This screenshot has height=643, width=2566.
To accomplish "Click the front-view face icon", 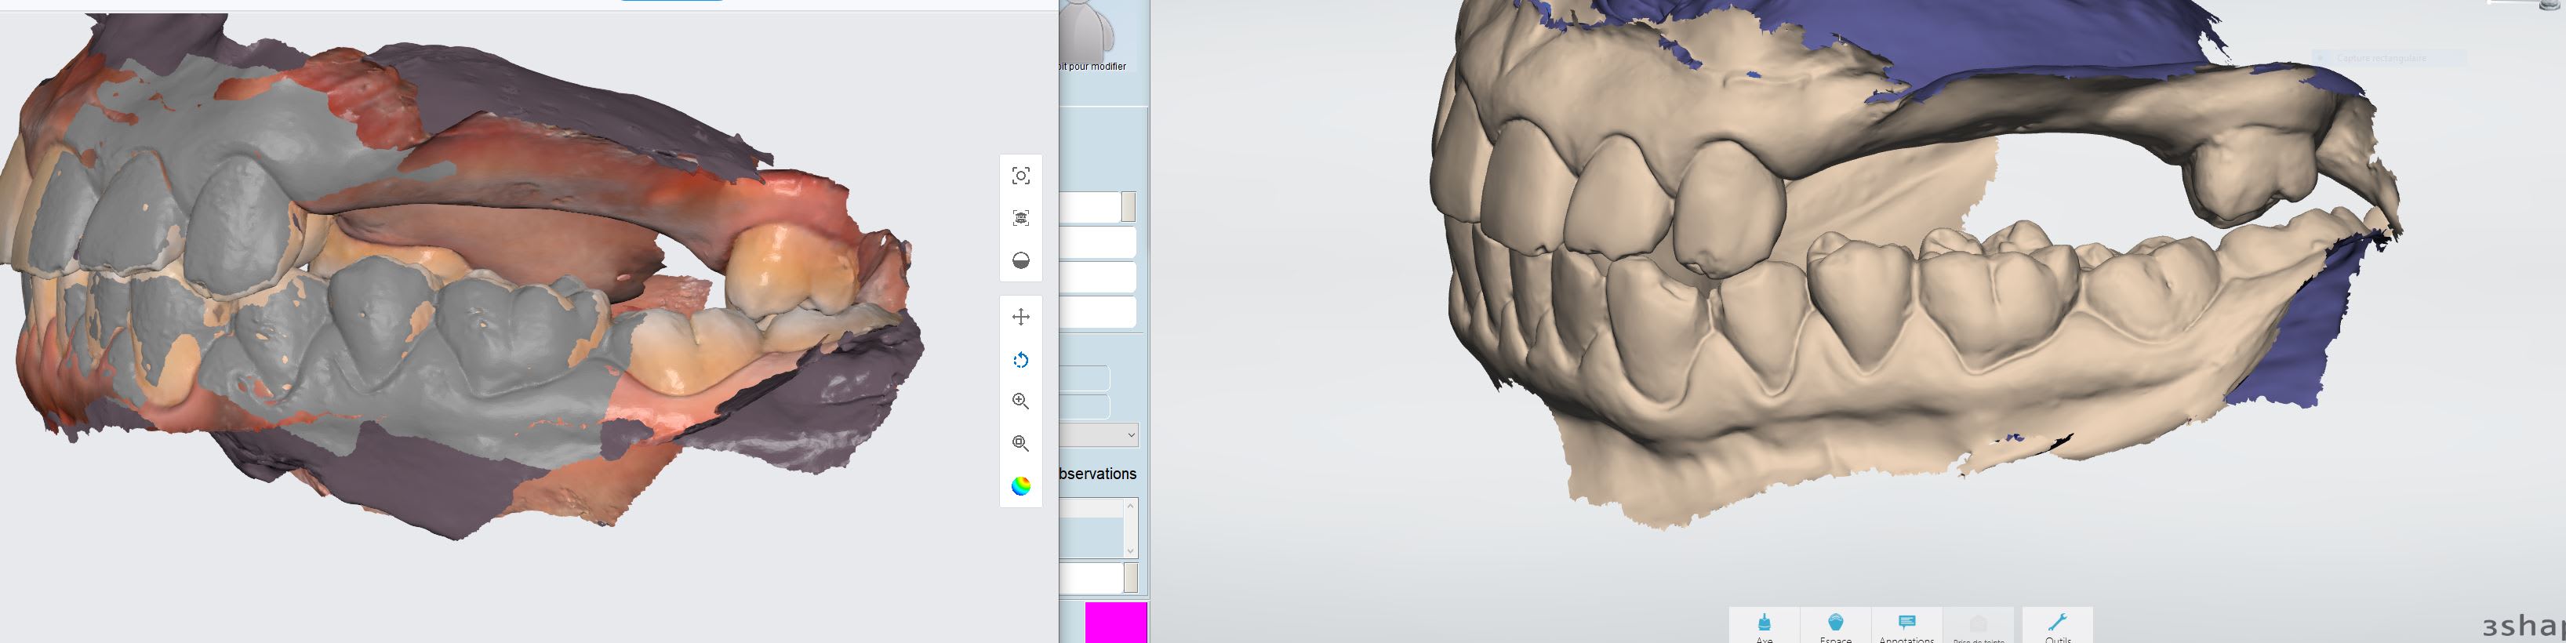I will point(1020,218).
